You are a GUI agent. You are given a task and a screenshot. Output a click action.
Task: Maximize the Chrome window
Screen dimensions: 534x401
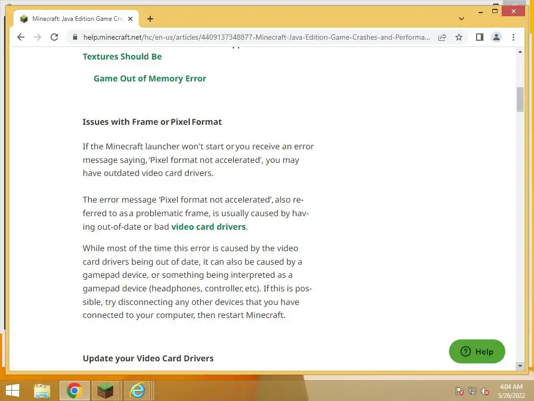pos(495,11)
